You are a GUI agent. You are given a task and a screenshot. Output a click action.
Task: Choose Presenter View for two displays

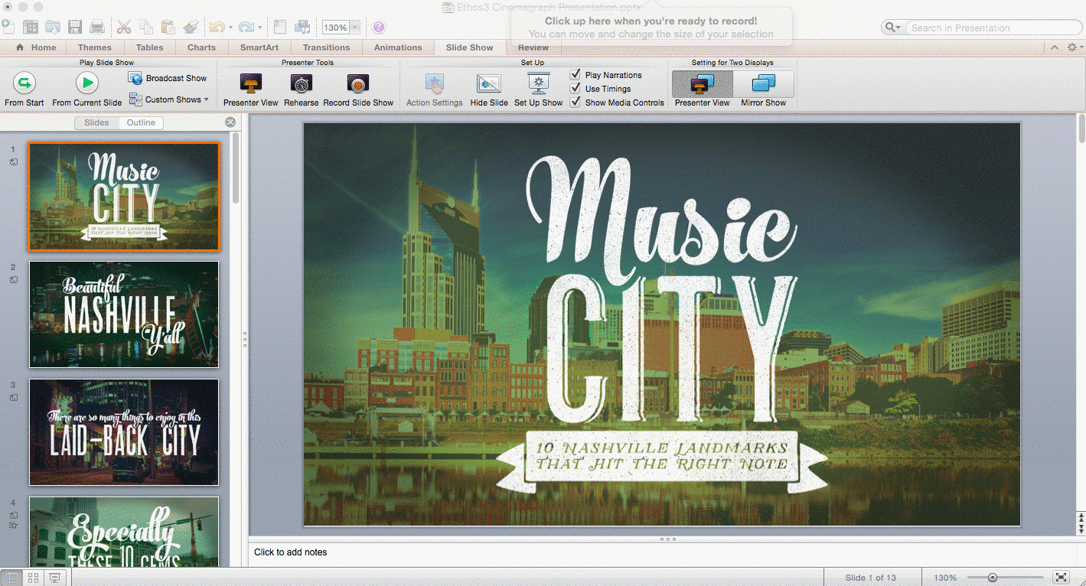point(703,90)
